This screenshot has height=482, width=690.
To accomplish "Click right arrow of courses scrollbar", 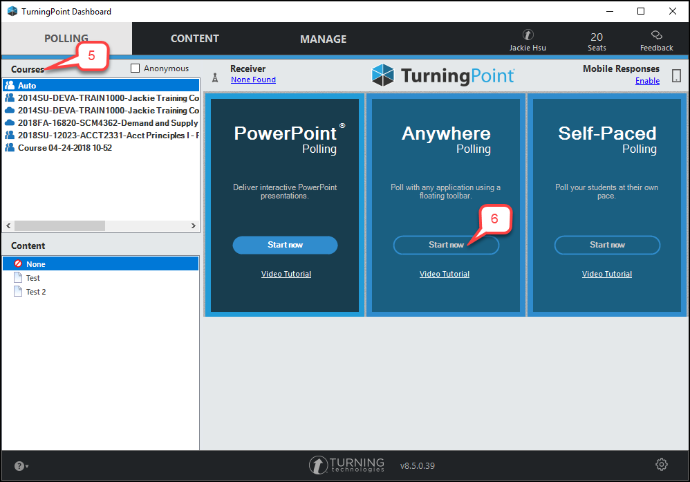I will coord(193,226).
